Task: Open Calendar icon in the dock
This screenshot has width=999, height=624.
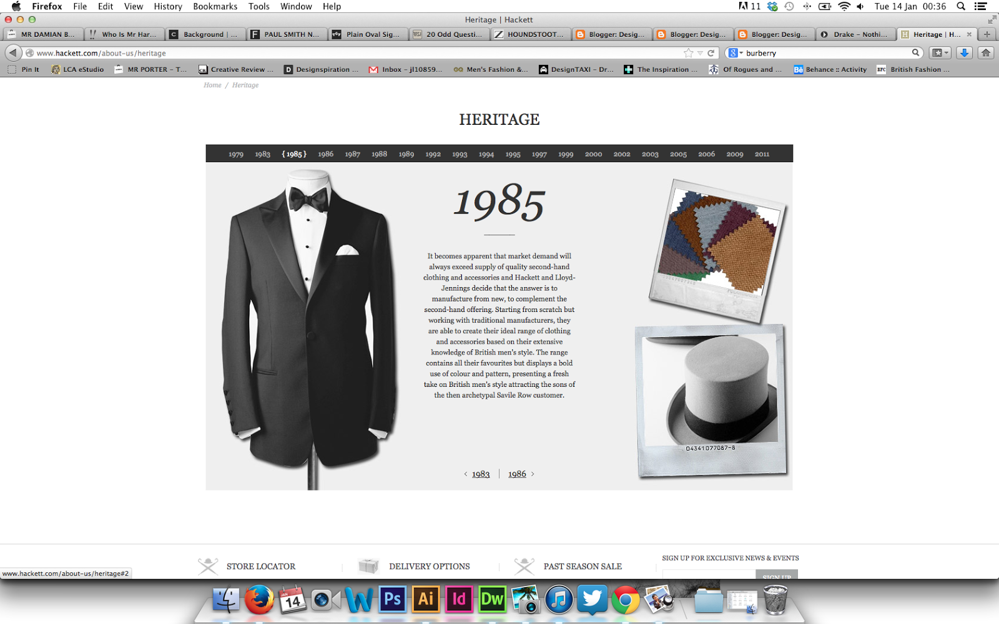Action: coord(292,600)
